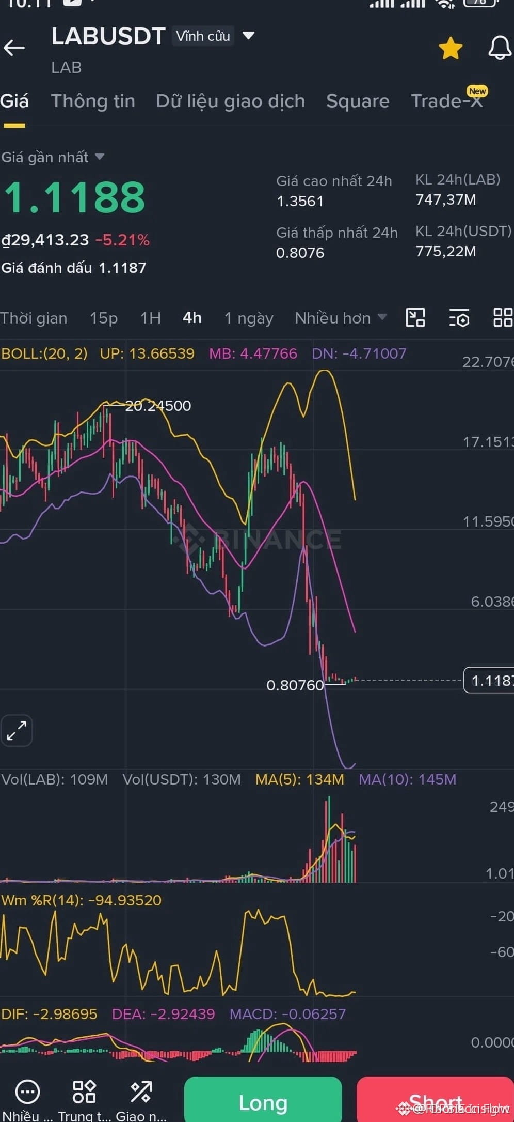Select the 15p timeframe
This screenshot has height=1122, width=514.
tap(104, 318)
